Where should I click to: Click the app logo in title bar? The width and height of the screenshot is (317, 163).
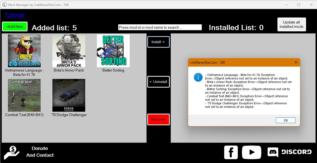click(4, 5)
